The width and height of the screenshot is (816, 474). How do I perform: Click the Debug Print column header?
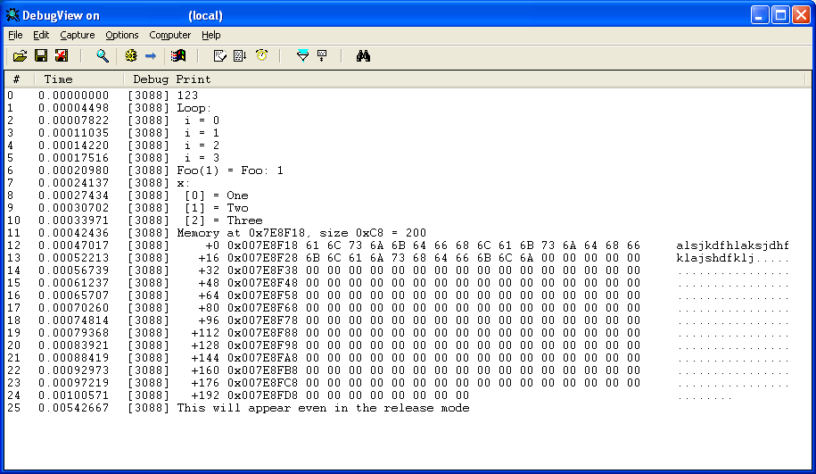[171, 79]
